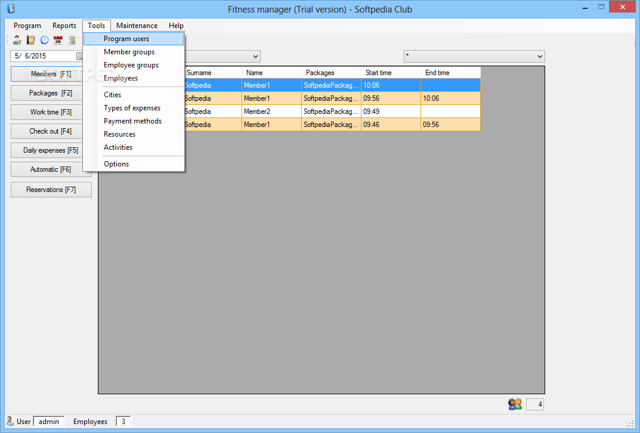Click the user icon in the status bar
This screenshot has height=433, width=640.
(10, 420)
